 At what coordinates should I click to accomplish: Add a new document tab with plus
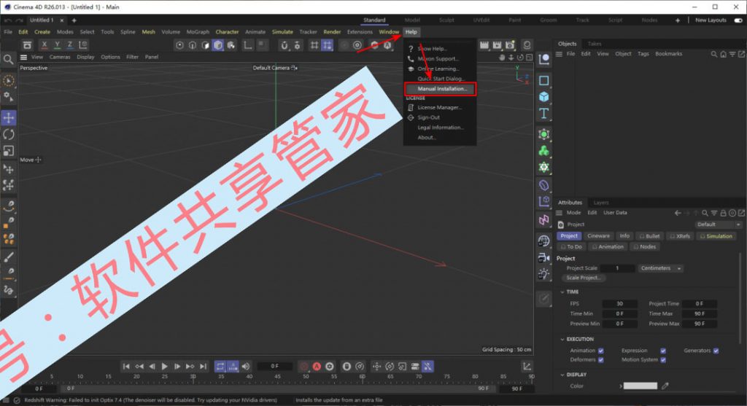point(74,20)
